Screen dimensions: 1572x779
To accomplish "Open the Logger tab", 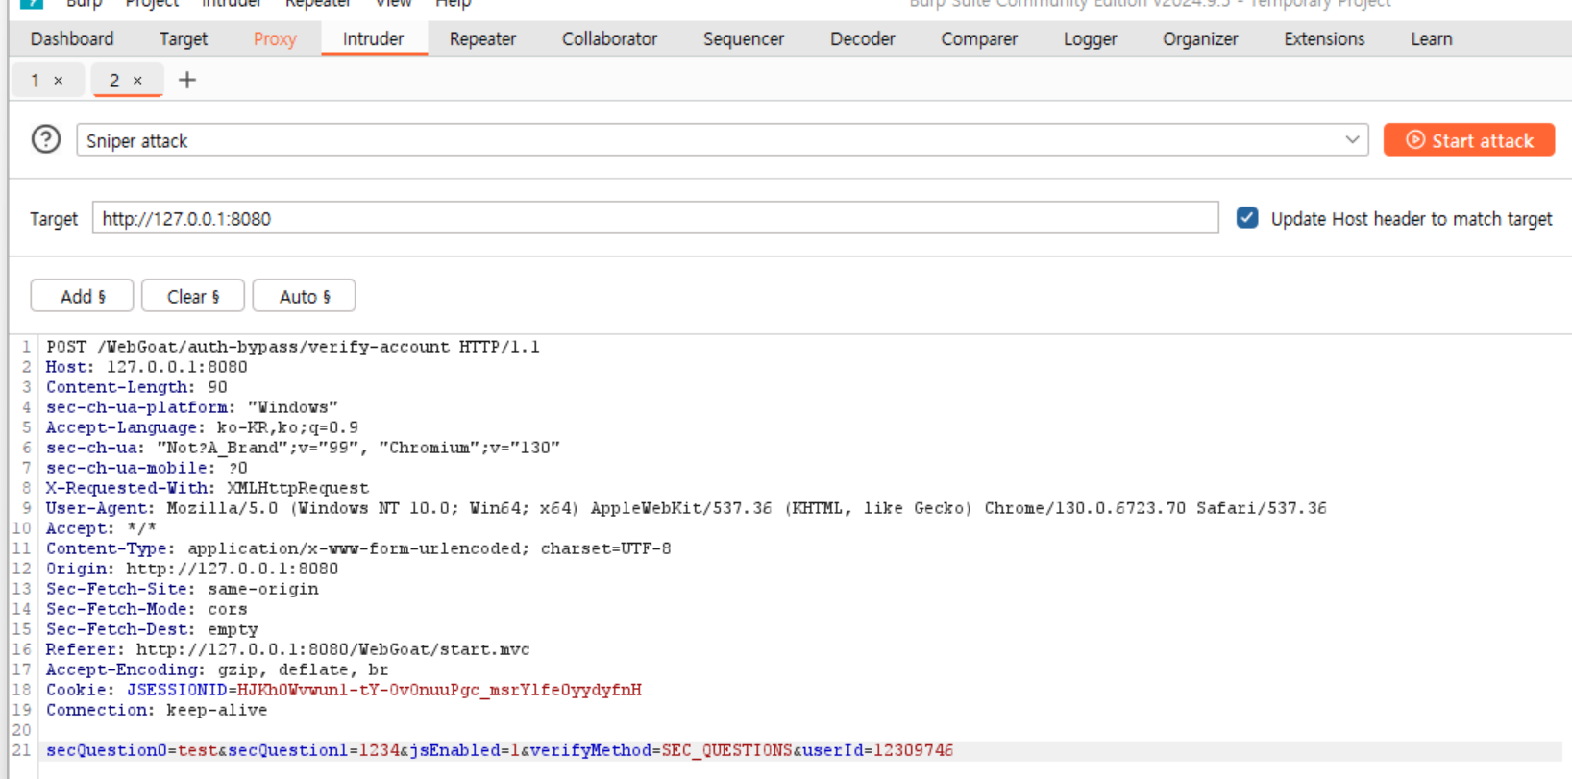I will pos(1091,39).
